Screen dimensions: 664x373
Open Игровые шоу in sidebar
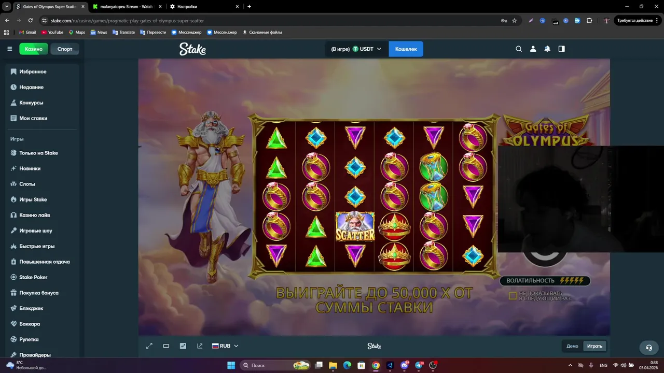[43, 231]
